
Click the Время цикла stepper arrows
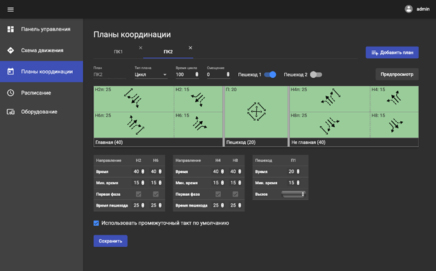pyautogui.click(x=197, y=75)
